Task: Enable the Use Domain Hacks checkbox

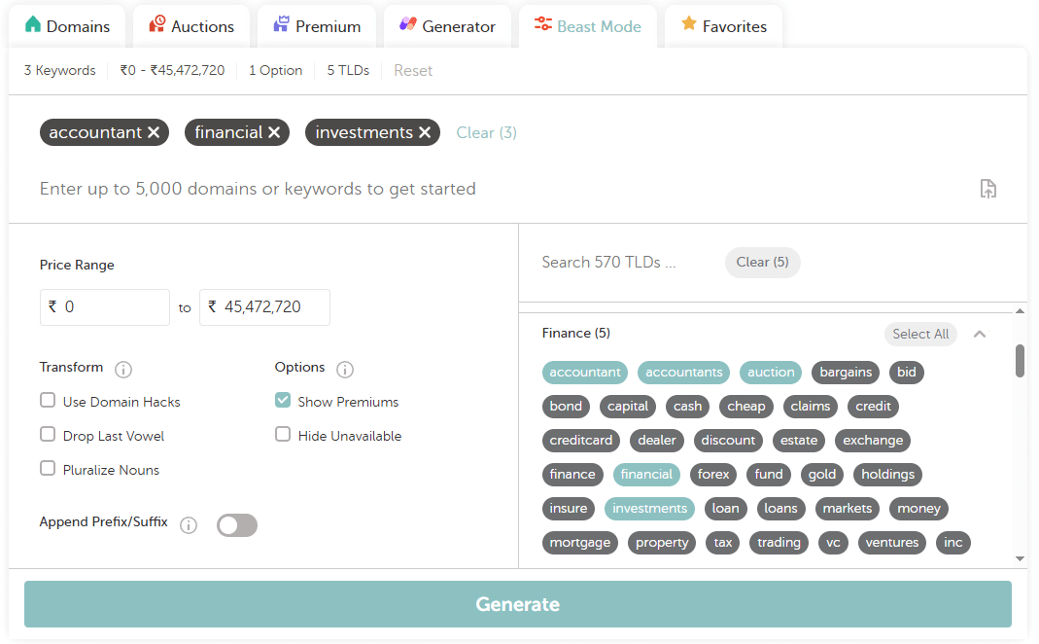Action: tap(47, 401)
